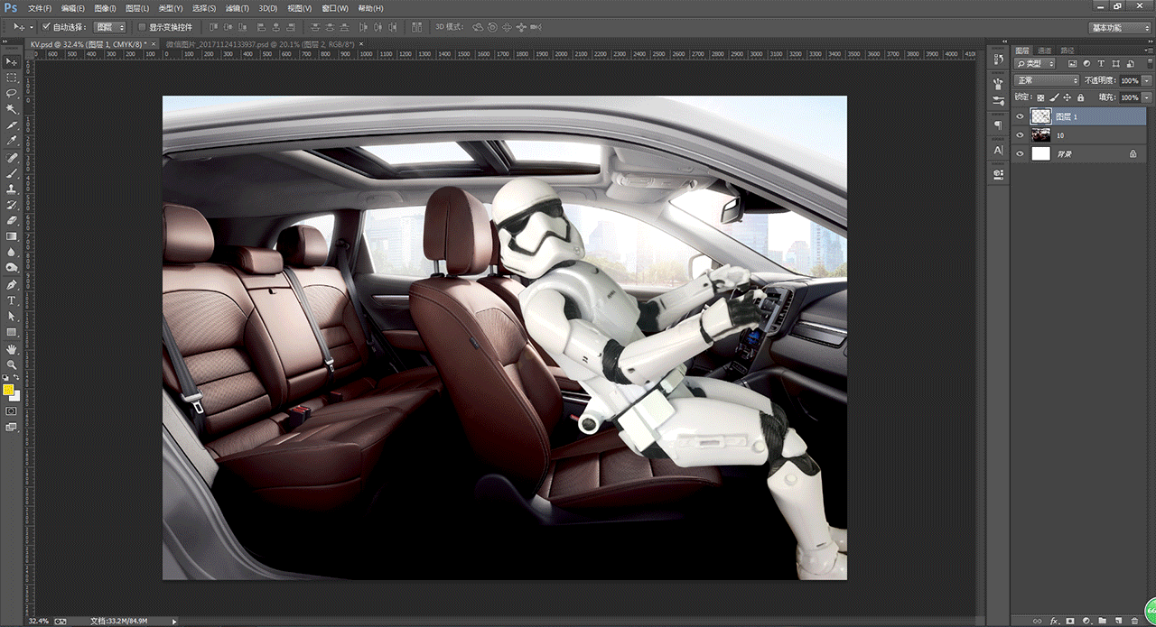Select the Zoom tool
Screen dimensions: 1156x627
(12, 364)
